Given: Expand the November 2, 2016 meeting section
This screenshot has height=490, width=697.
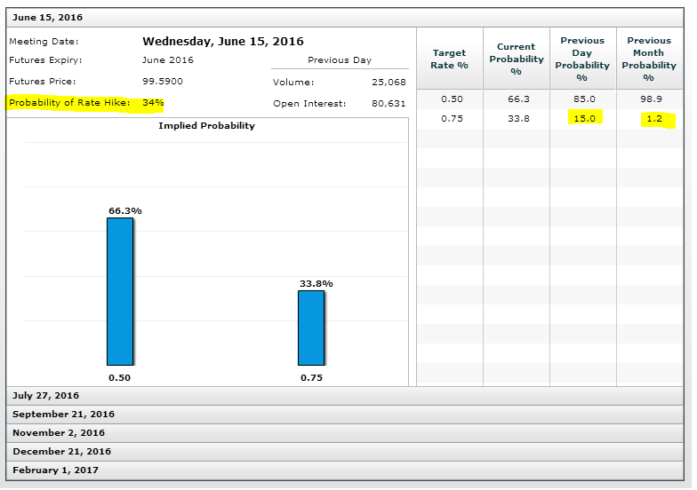Looking at the screenshot, I should point(59,433).
